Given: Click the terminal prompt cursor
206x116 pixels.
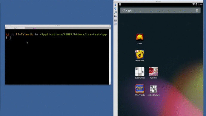Looking at the screenshot, I should coord(10,38).
